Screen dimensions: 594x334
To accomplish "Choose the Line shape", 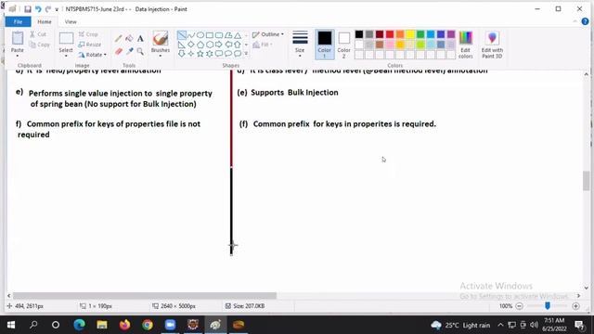I will 182,35.
